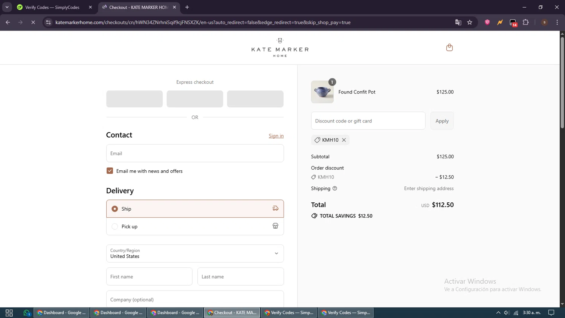Image resolution: width=565 pixels, height=318 pixels.
Task: Open the WhatsApp taskbar icon
Action: (26, 313)
